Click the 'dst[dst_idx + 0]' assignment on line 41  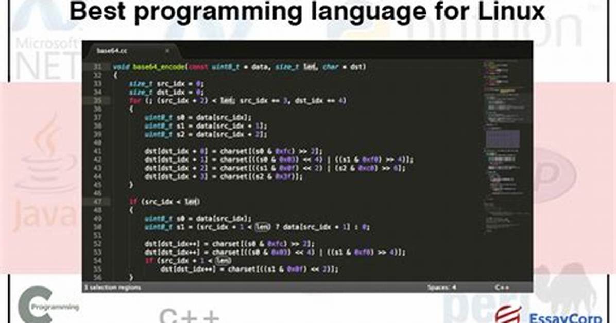(x=234, y=151)
